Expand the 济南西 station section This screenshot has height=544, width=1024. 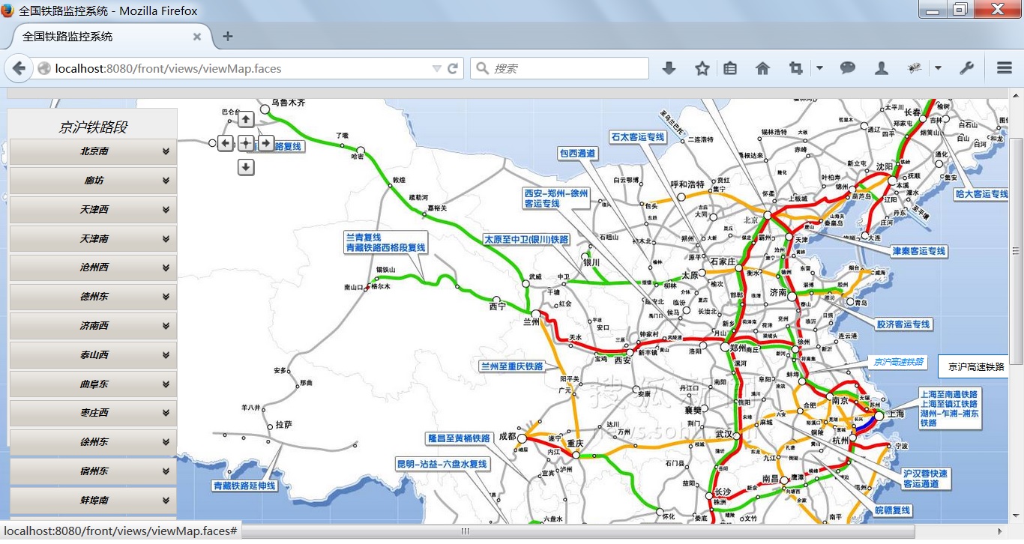coord(93,326)
